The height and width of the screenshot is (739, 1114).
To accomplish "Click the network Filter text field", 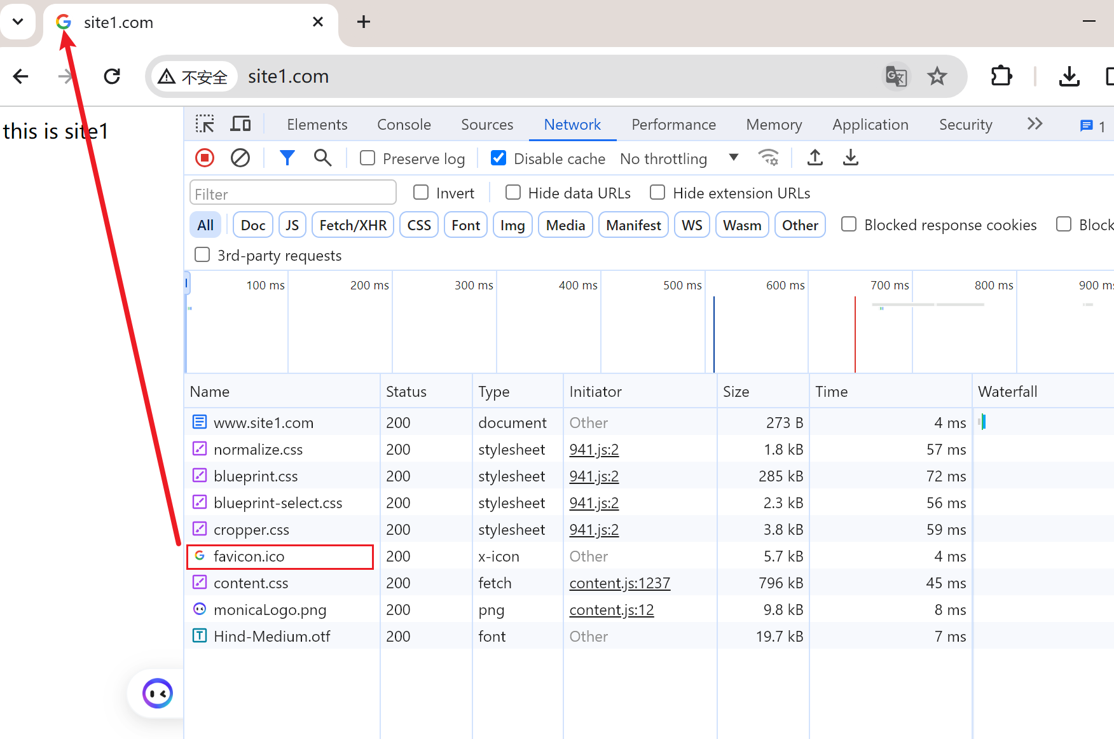I will [x=292, y=193].
